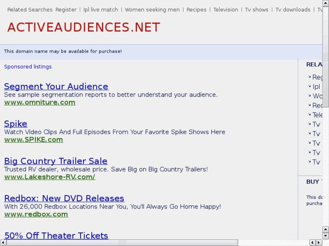
Task: Click Ipl live match related search
Action: pos(100,9)
